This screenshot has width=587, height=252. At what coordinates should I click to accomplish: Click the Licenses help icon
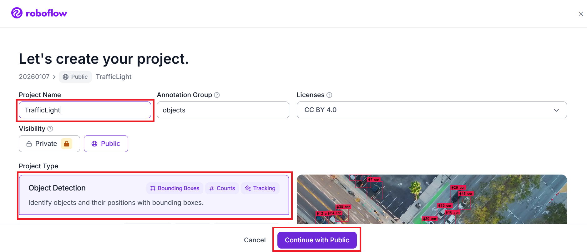tap(329, 95)
